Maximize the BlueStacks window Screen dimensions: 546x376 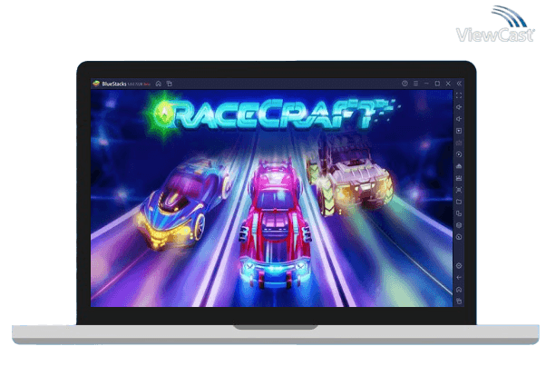pos(437,84)
